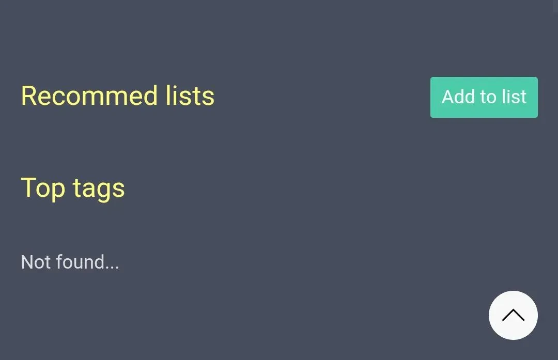Jump to page top with chevron icon
This screenshot has width=558, height=360.
[513, 315]
